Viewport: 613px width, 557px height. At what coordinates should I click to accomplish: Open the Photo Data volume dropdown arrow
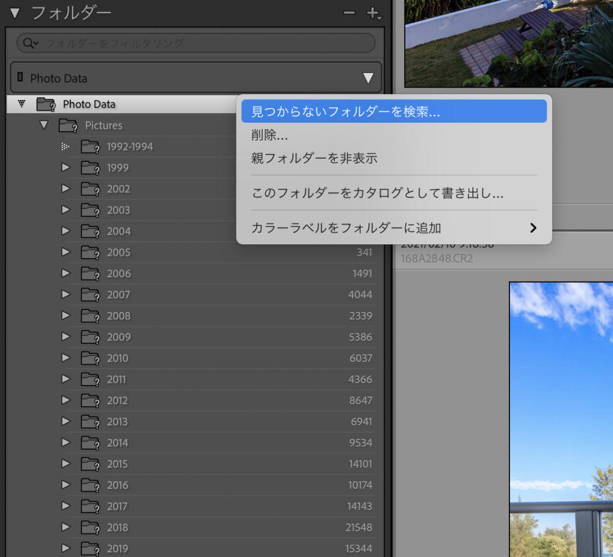368,78
